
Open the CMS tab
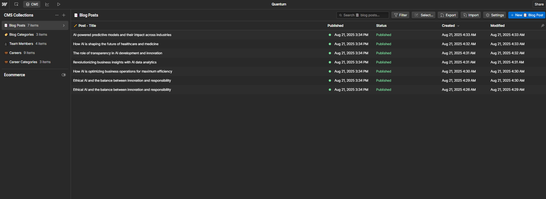[x=32, y=4]
